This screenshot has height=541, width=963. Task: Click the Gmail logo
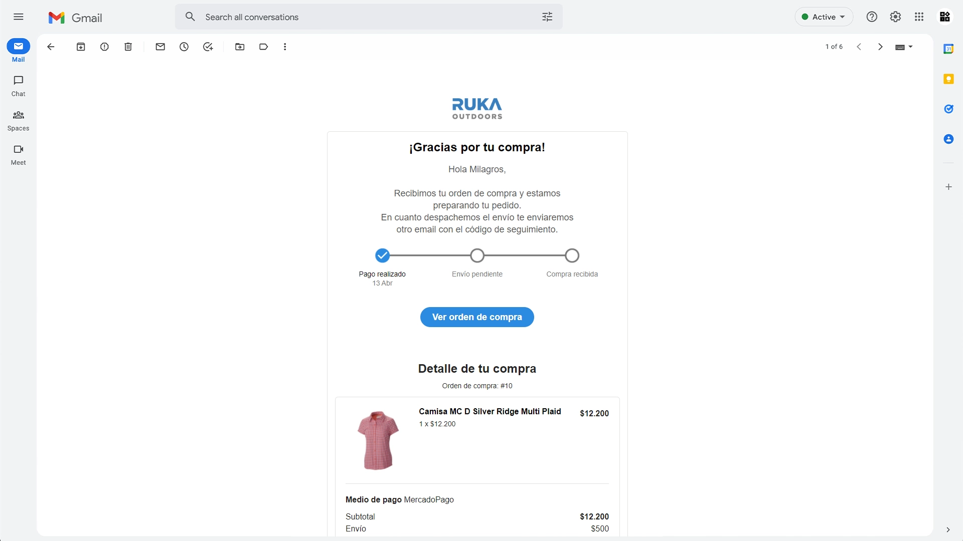tap(75, 18)
